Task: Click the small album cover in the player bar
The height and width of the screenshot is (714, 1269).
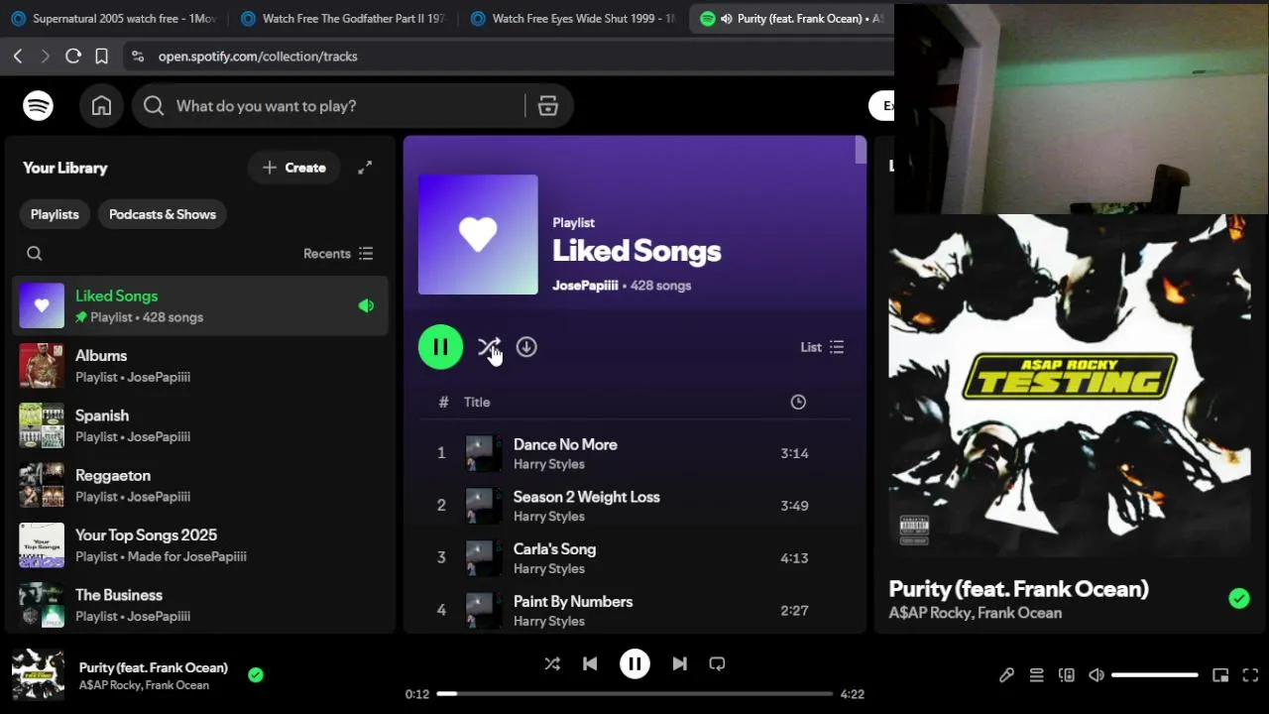Action: (x=38, y=675)
